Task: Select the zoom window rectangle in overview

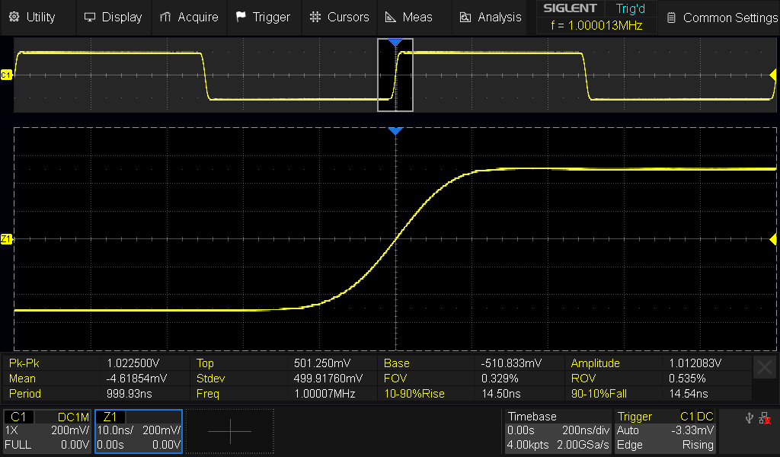Action: (395, 76)
